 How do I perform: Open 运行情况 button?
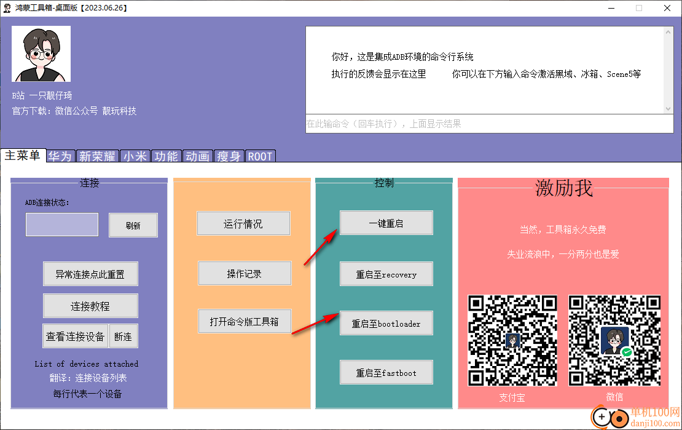click(x=243, y=223)
